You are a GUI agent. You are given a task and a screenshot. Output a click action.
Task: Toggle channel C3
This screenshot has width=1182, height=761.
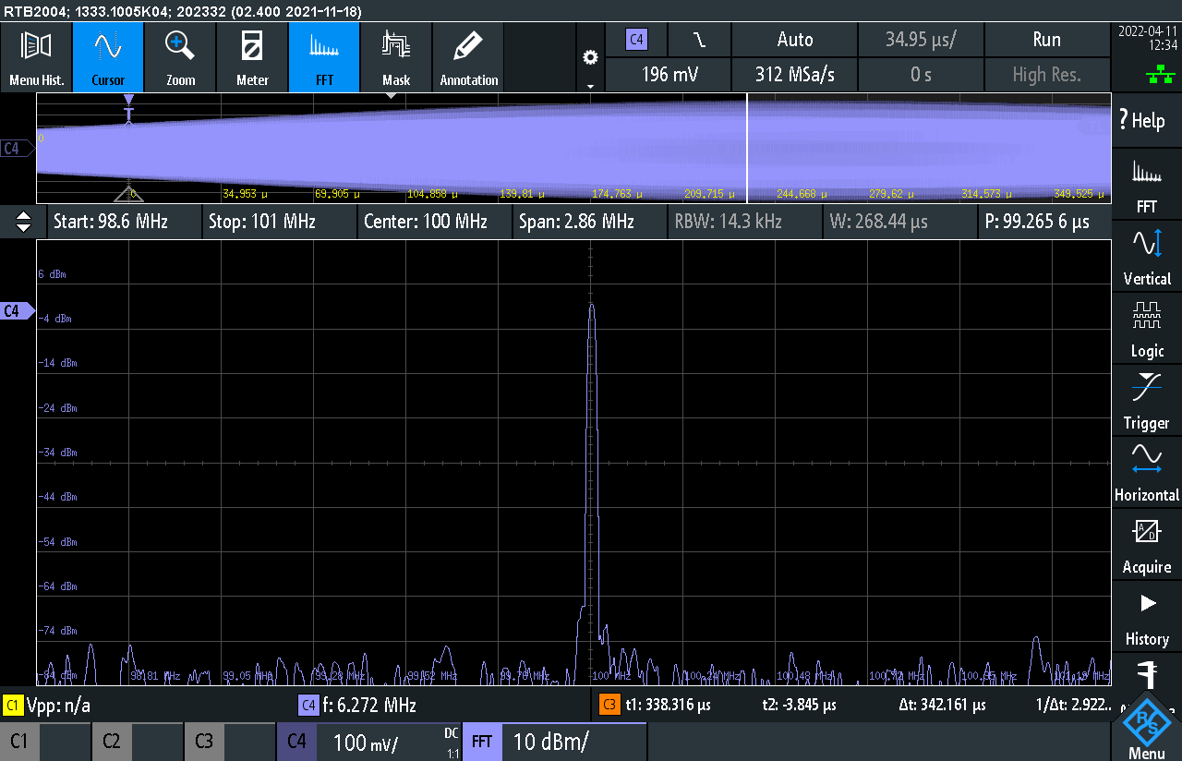230,741
